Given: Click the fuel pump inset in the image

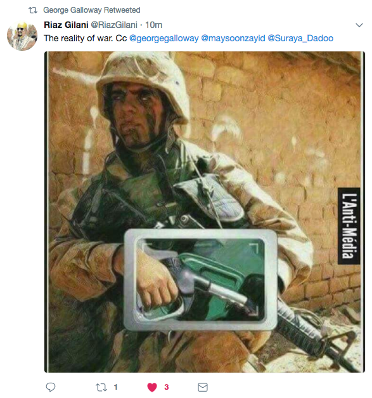Looking at the screenshot, I should pos(200,280).
